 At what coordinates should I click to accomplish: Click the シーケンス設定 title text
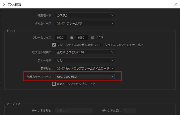tap(12, 4)
